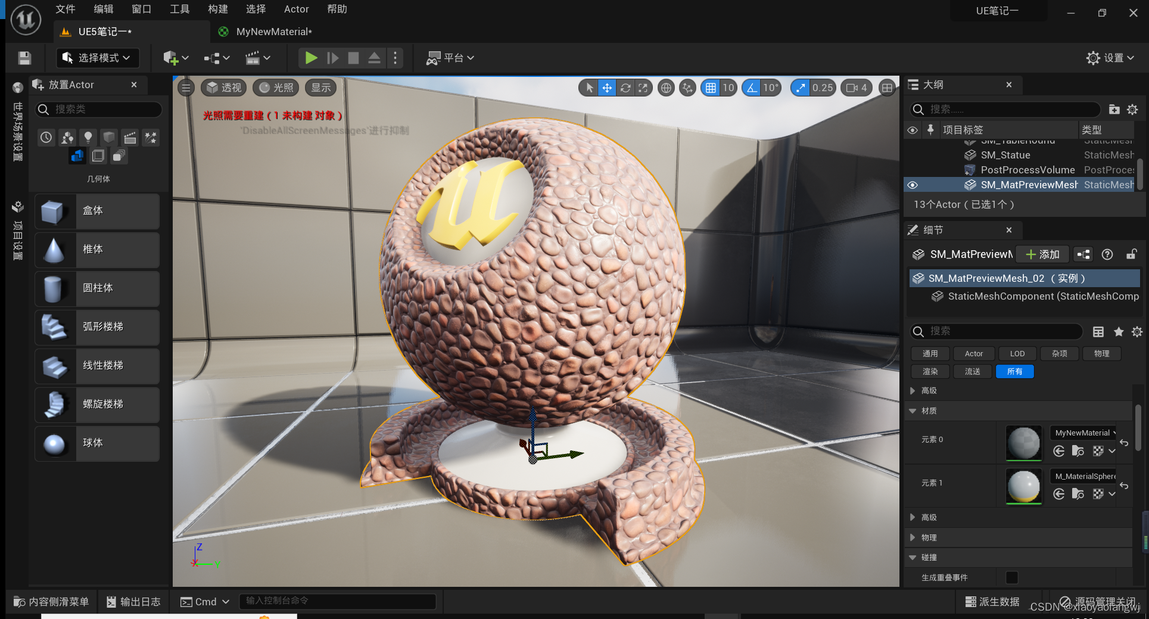Switch to the MyNewMaterial tab
The height and width of the screenshot is (619, 1149).
[x=273, y=32]
